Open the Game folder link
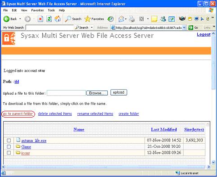 [x=26, y=147]
